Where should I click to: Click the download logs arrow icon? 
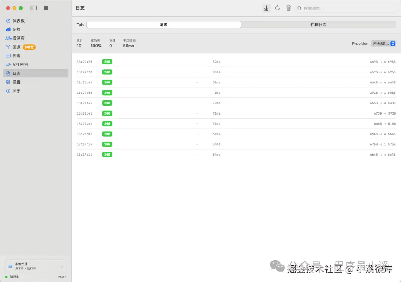tap(266, 8)
